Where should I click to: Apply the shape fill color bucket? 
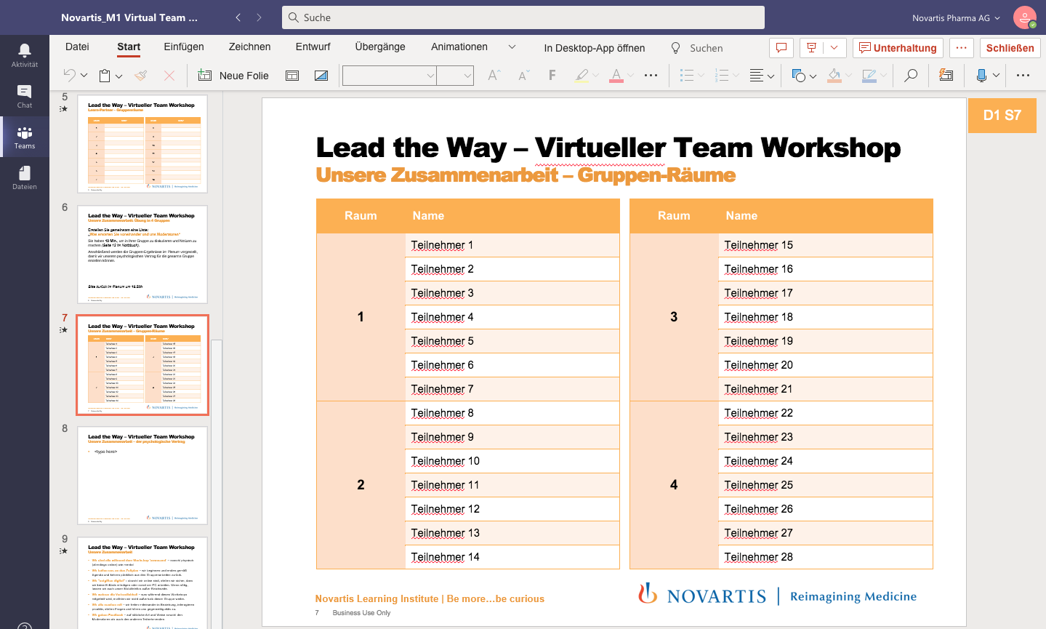point(834,75)
